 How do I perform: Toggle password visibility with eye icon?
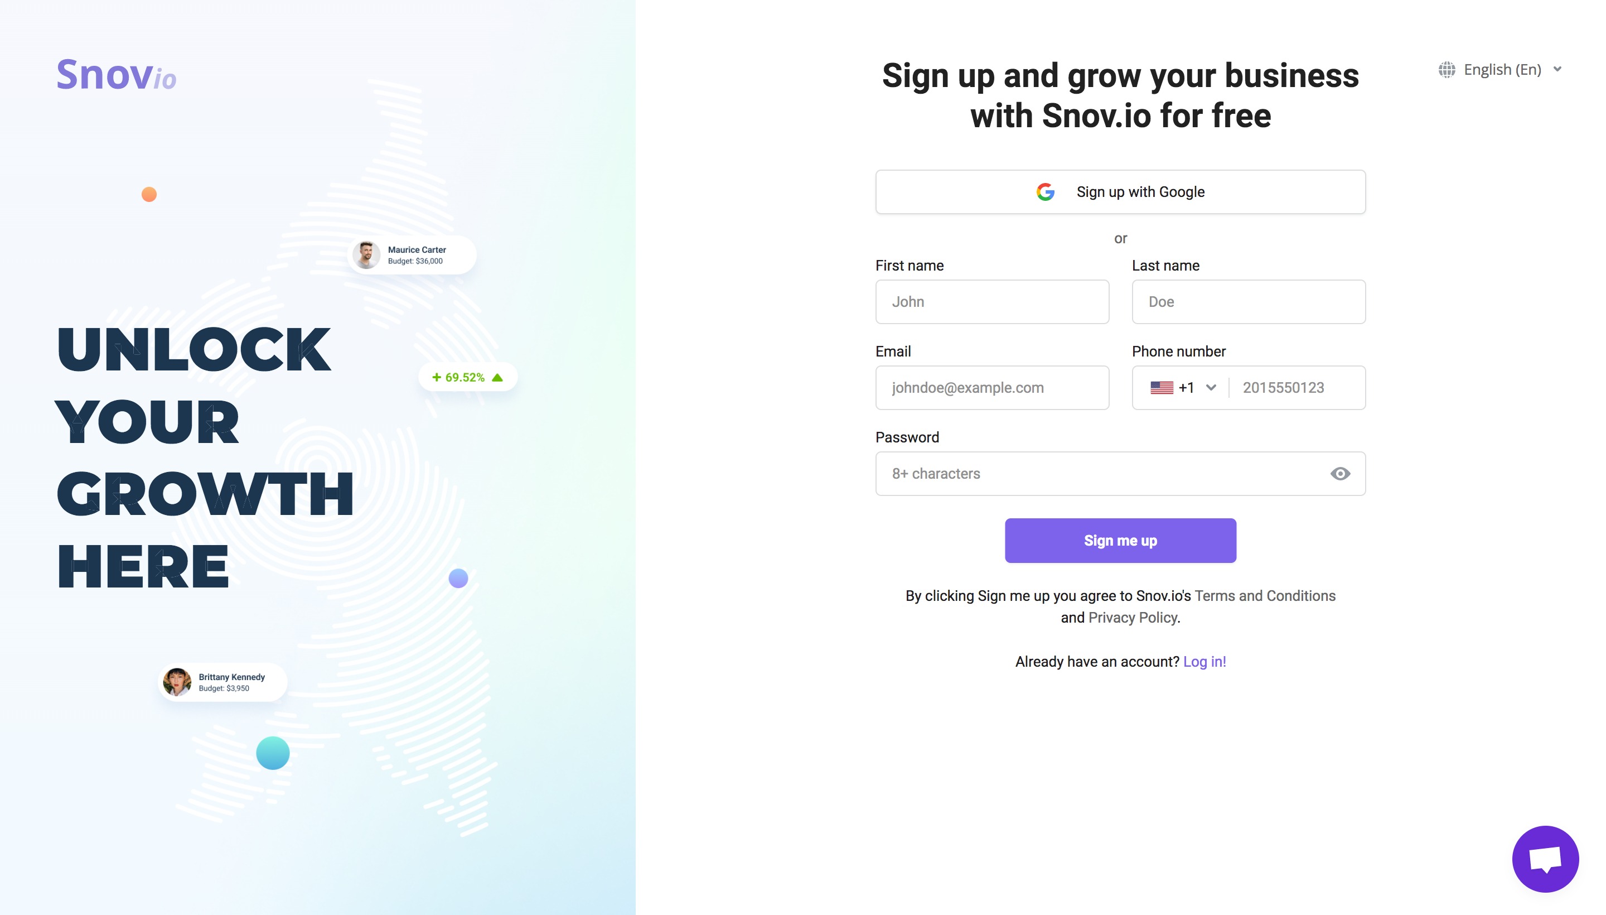click(1339, 474)
